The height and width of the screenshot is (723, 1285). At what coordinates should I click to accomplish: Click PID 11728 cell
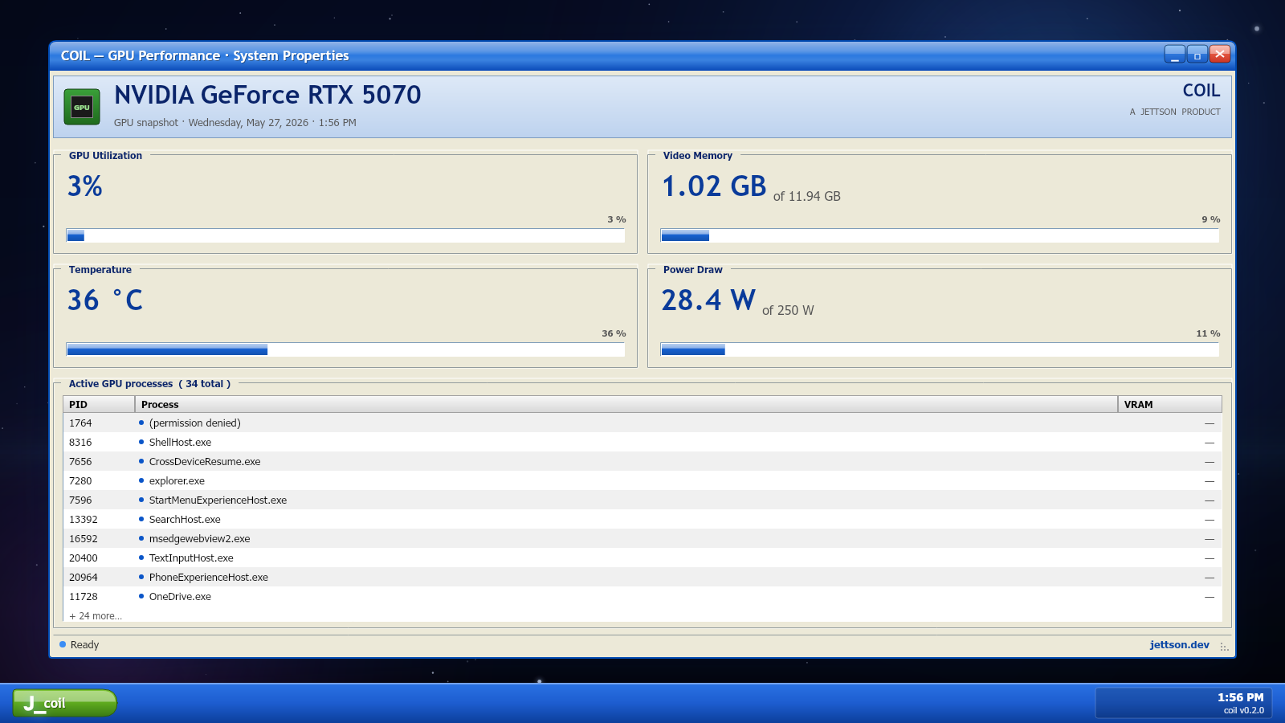coord(84,596)
